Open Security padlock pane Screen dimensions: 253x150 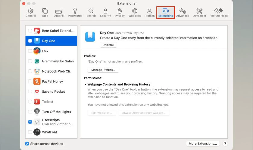(x=105, y=13)
